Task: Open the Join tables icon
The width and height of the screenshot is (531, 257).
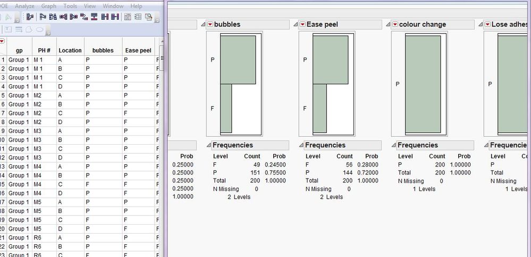Action: tap(105, 16)
